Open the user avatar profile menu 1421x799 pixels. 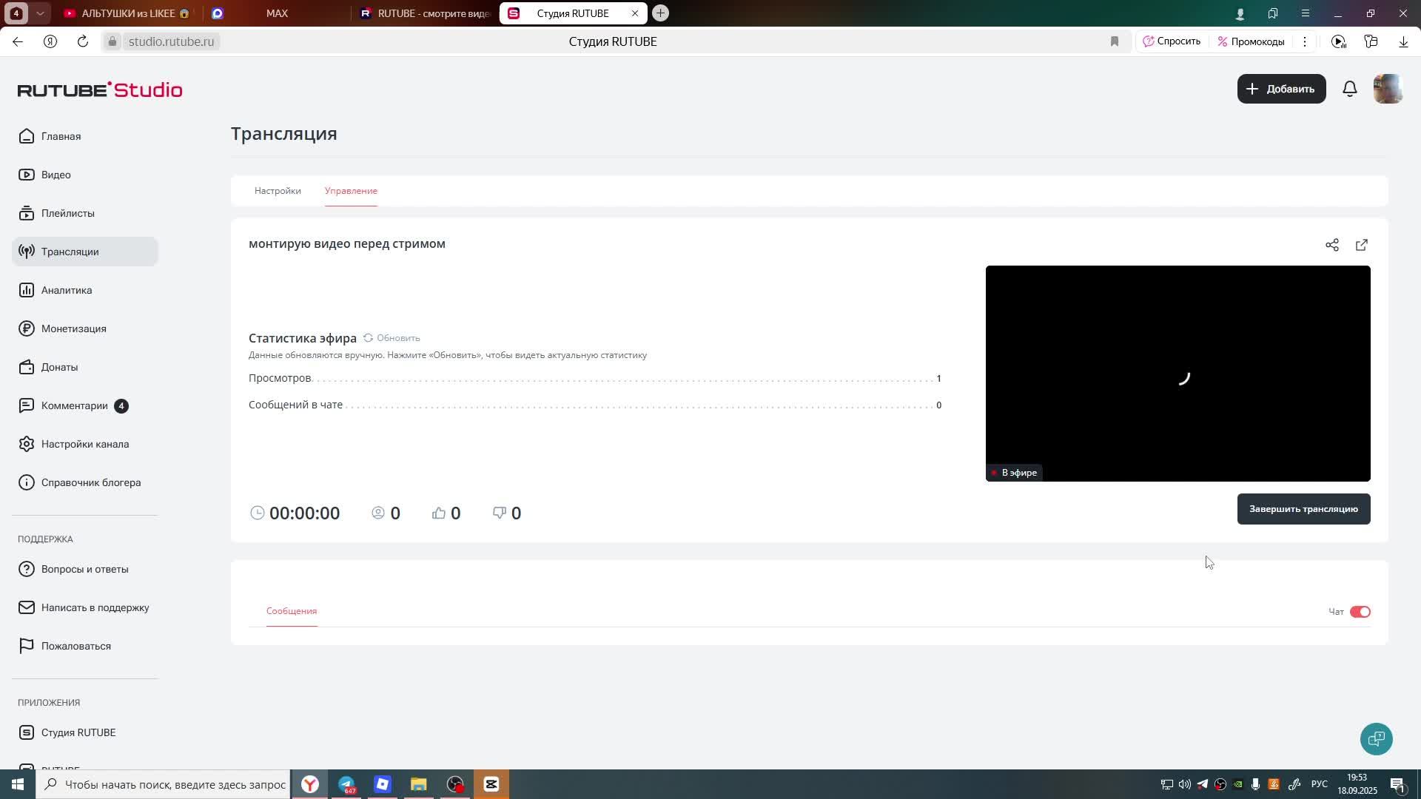point(1387,89)
